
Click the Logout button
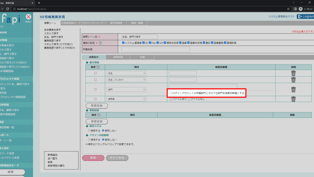pyautogui.click(x=305, y=17)
